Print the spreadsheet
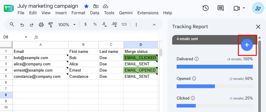Screen dimensions: 266x112 41,25
